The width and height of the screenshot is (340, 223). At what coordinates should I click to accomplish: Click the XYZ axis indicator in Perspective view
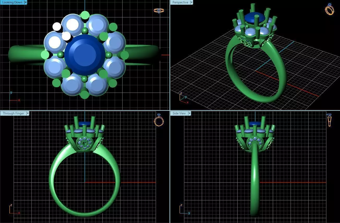(184, 98)
